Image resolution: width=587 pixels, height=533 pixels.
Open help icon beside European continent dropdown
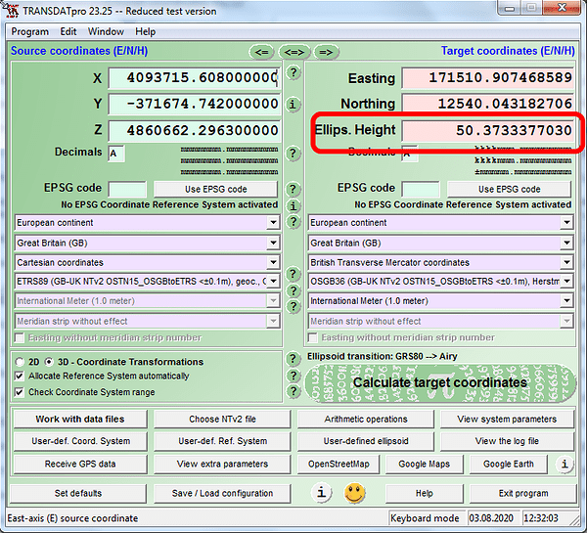pos(293,222)
